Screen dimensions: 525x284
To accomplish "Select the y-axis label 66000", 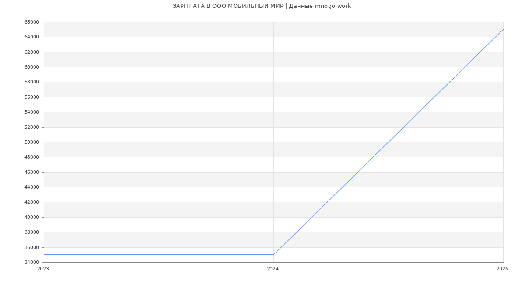I will (32, 22).
